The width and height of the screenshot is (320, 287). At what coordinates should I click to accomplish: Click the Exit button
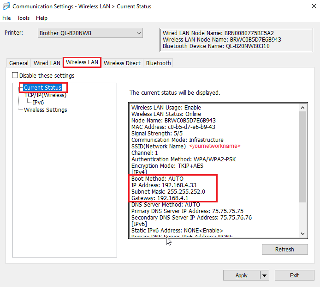295,275
